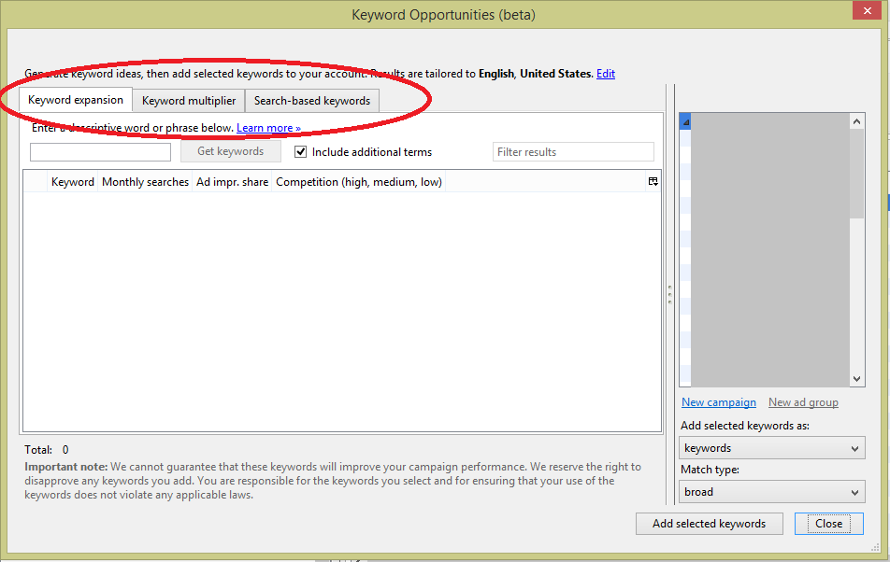The width and height of the screenshot is (890, 562).
Task: Open the column chooser icon in grid header
Action: click(653, 182)
